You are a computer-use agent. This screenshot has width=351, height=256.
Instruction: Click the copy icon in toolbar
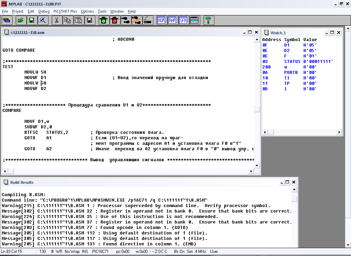pyautogui.click(x=68, y=20)
